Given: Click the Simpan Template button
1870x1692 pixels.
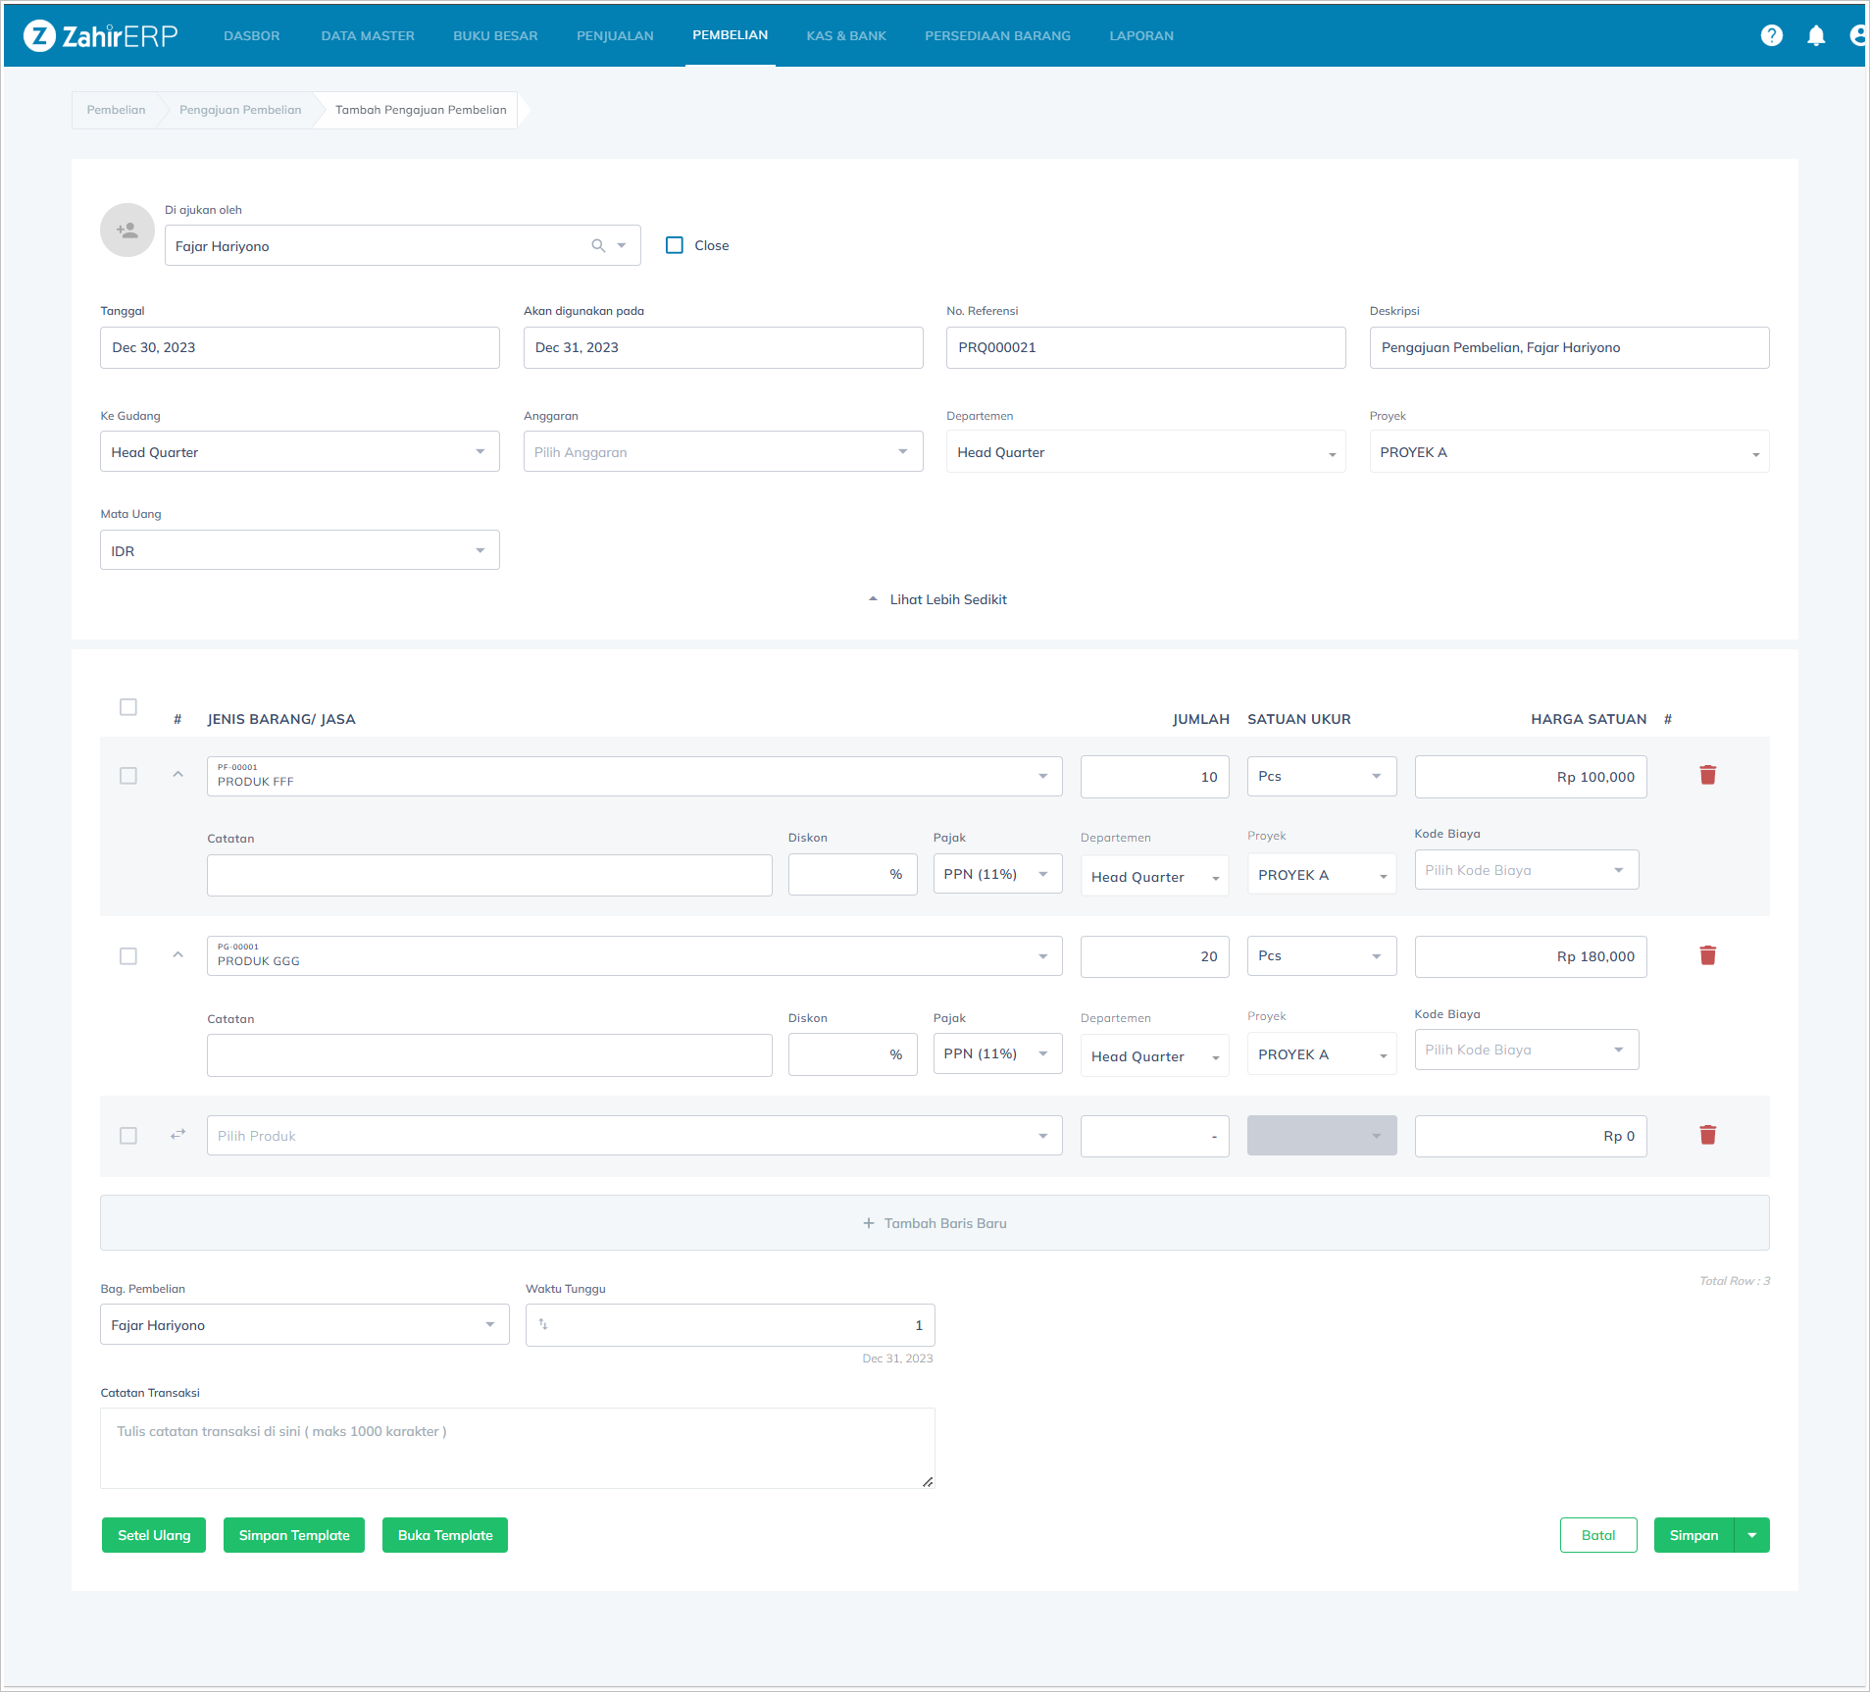Looking at the screenshot, I should (x=294, y=1535).
